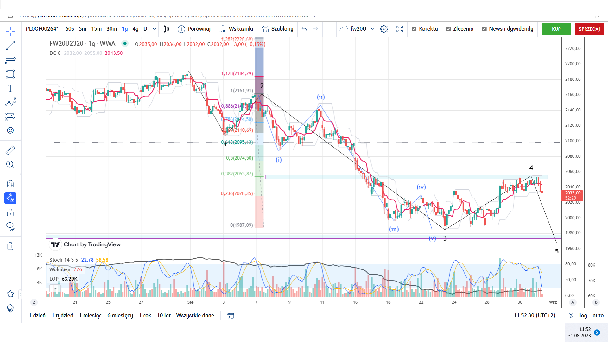Select the 30m interval
Viewport: 608px width, 342px height.
[111, 29]
